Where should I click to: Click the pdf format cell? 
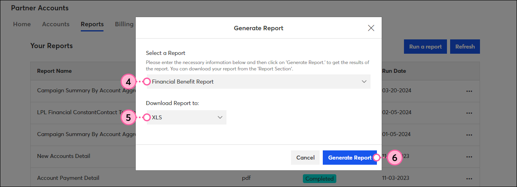click(x=246, y=178)
